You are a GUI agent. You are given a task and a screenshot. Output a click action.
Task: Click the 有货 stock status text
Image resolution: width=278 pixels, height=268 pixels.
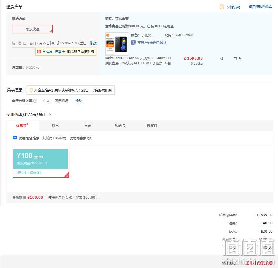pyautogui.click(x=237, y=59)
